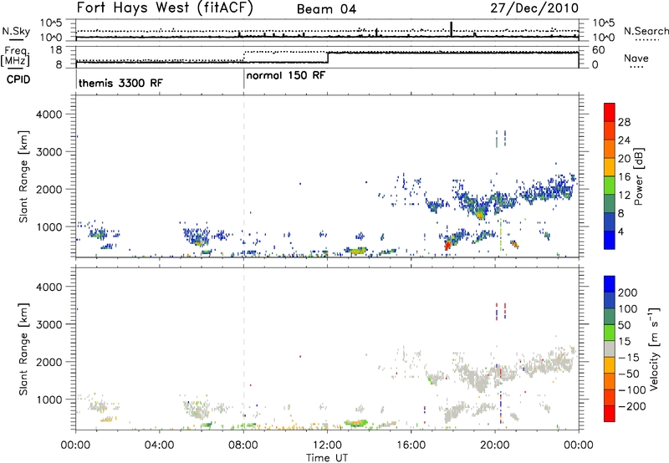Click the '-50' label on Velocity colorbar
The height and width of the screenshot is (463, 669).
coord(629,374)
